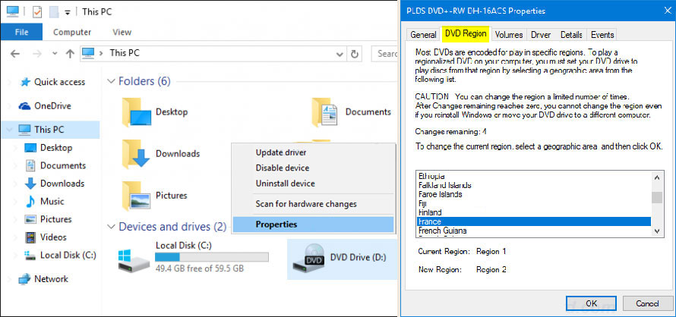Viewport: 676px width, 317px height.
Task: Select Network in navigation pane
Action: click(x=52, y=278)
